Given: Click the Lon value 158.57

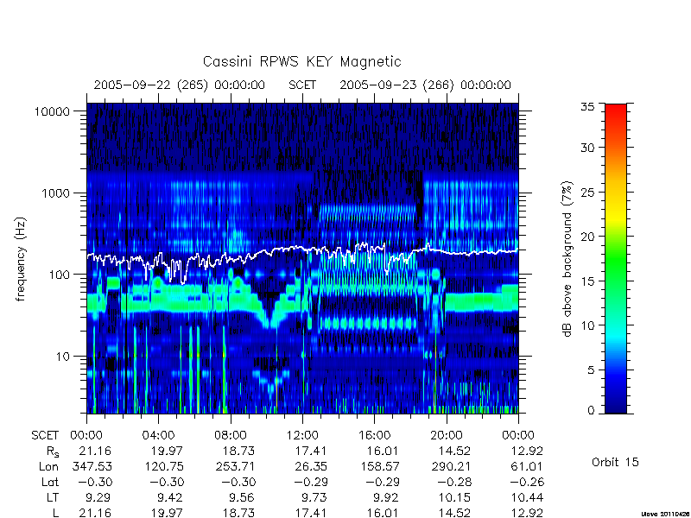Looking at the screenshot, I should click(380, 466).
